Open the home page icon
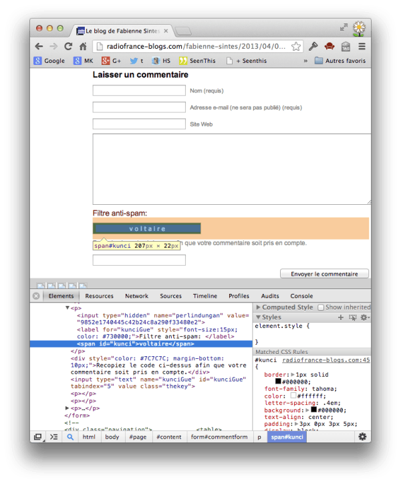401x484 pixels. tap(83, 46)
